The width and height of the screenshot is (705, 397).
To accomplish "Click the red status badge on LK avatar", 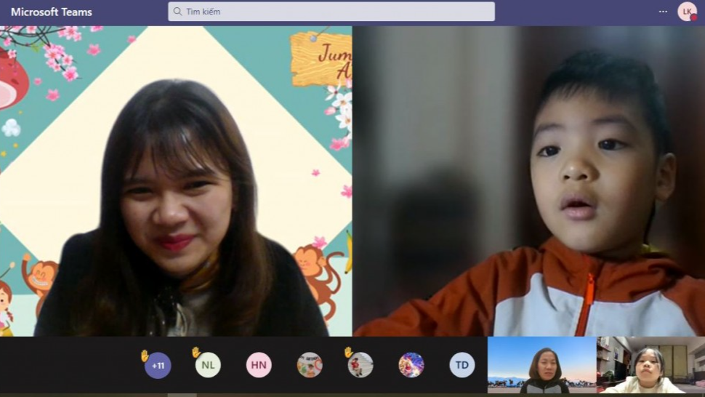I will coord(693,17).
